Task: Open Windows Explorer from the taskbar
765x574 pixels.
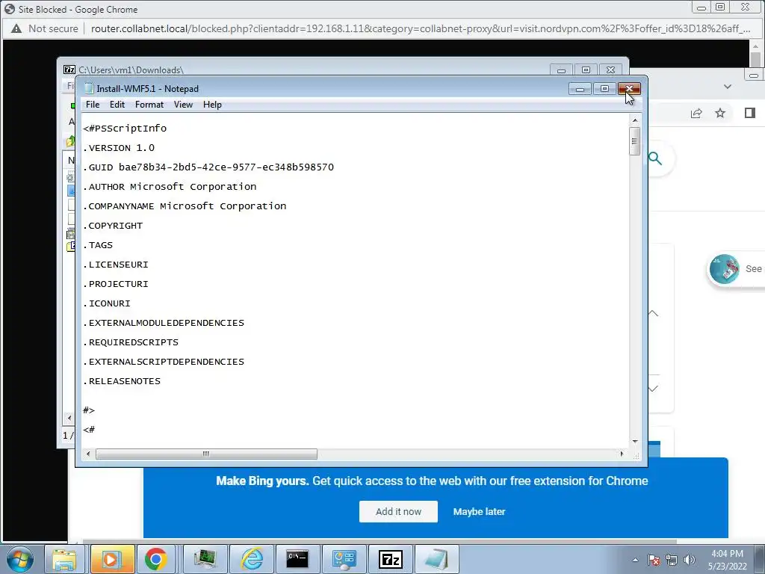Action: click(64, 559)
